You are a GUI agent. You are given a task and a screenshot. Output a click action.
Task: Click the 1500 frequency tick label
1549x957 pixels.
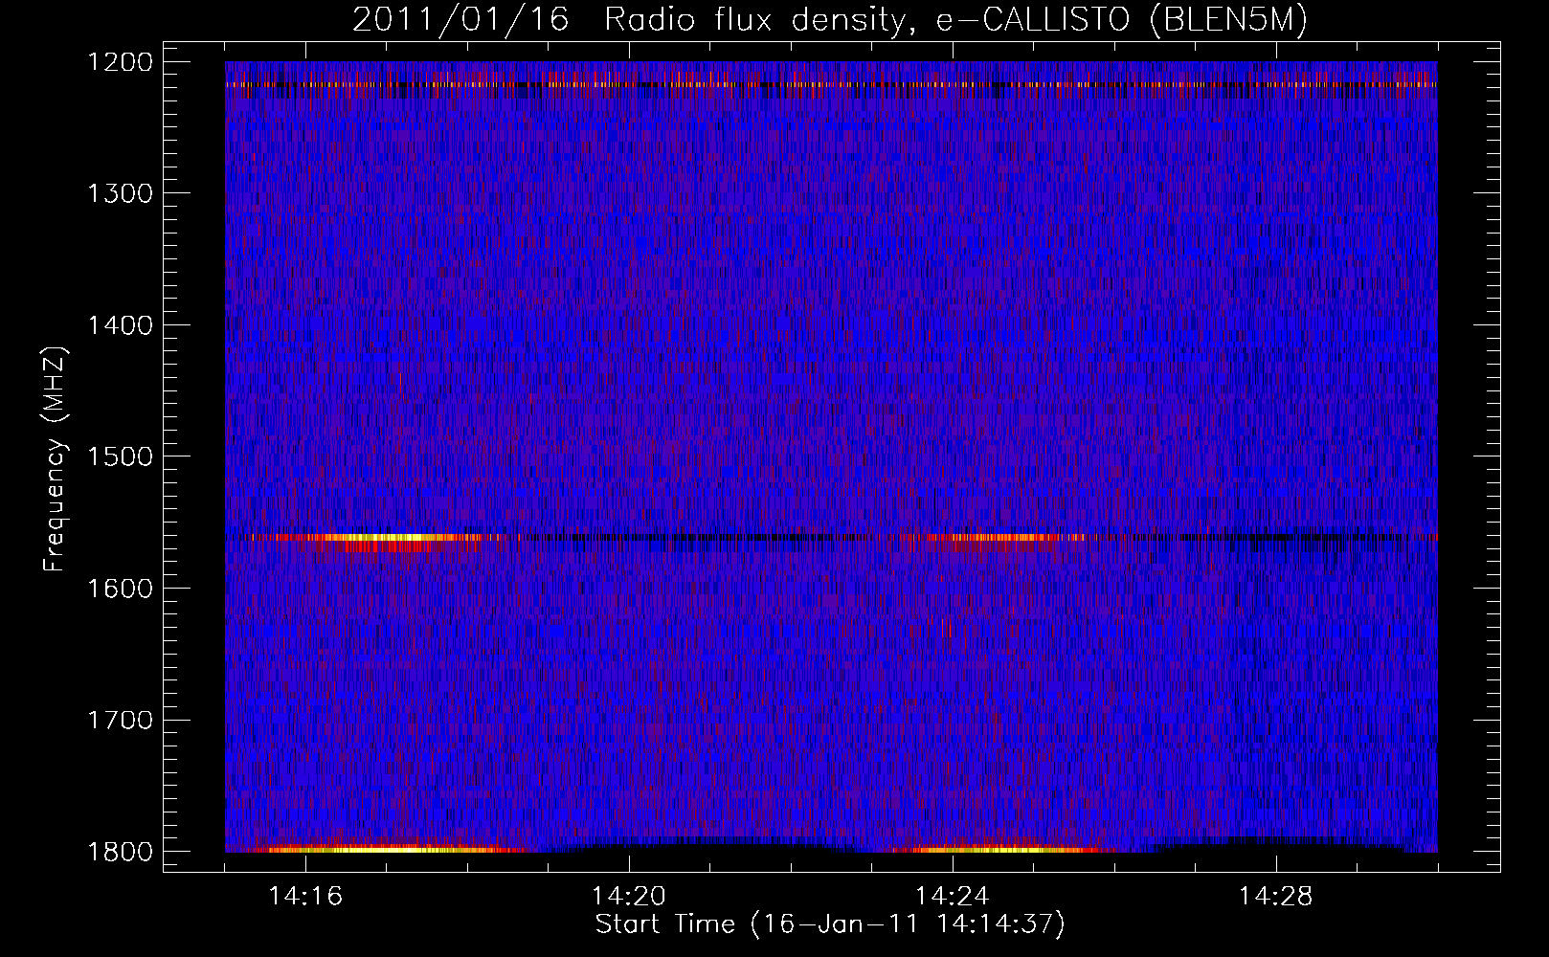click(120, 456)
